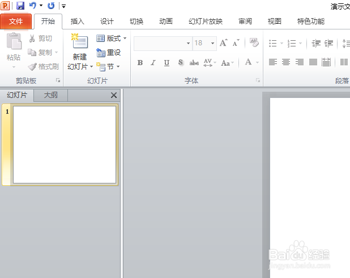The width and height of the screenshot is (350, 278).
Task: Select slide 1 thumbnail
Action: coord(65,144)
